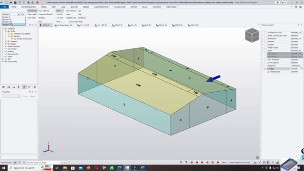The image size is (304, 171).
Task: Click the Save icon in quick access toolbar
Action: click(x=15, y=2)
